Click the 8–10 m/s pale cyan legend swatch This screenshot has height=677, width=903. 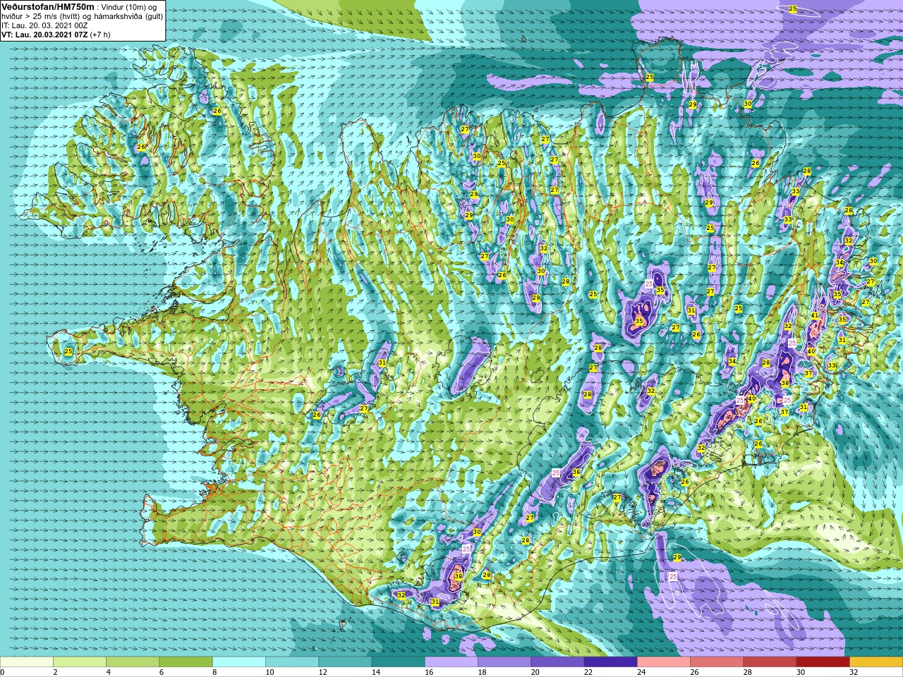(x=239, y=662)
